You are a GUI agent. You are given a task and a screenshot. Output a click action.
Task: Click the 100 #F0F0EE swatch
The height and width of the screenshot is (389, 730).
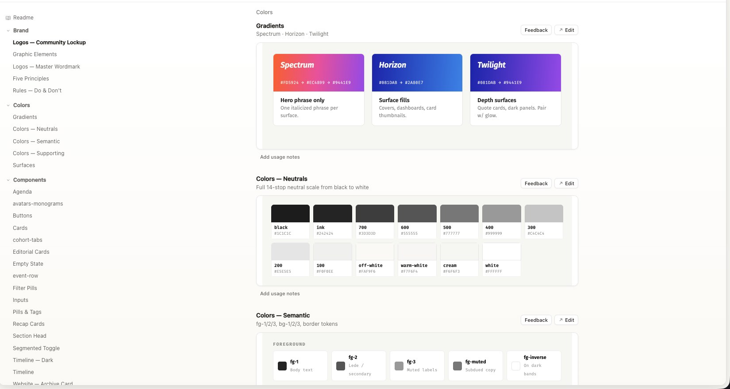click(x=333, y=260)
